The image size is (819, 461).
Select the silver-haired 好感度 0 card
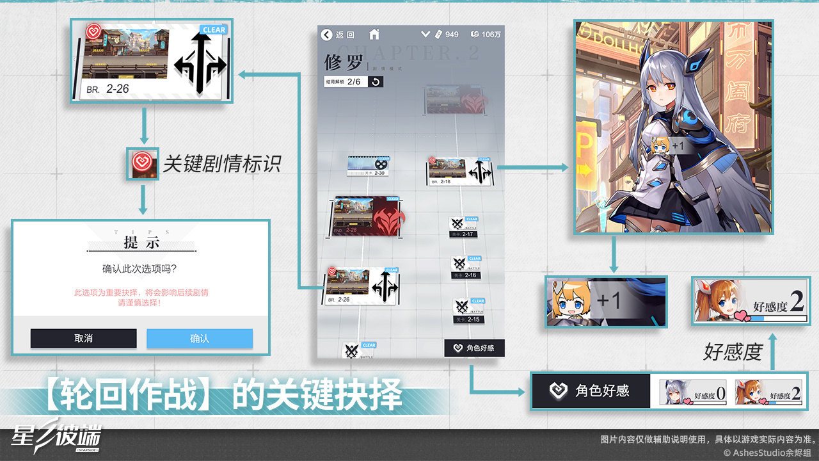point(693,392)
